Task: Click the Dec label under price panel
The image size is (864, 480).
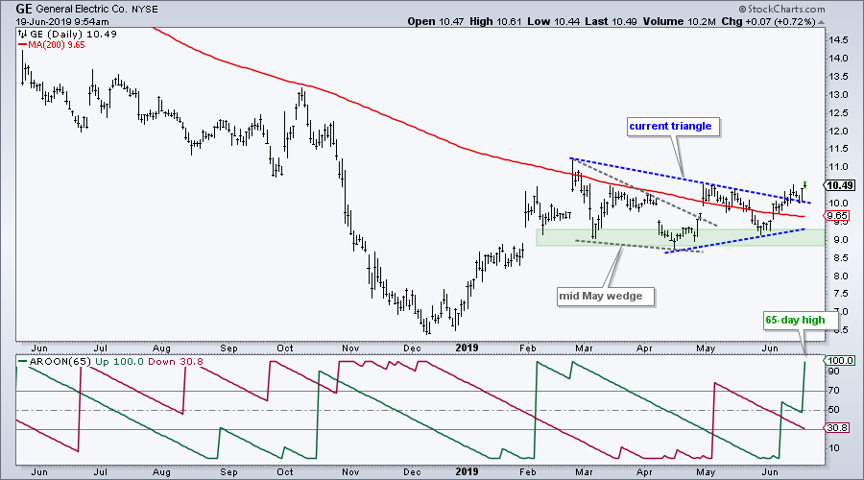Action: pos(412,348)
